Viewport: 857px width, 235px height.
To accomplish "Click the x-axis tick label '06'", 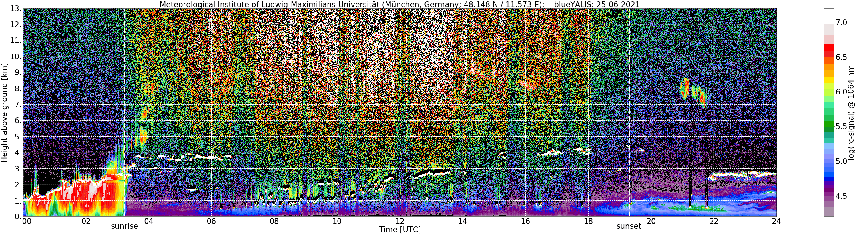I will click(211, 221).
